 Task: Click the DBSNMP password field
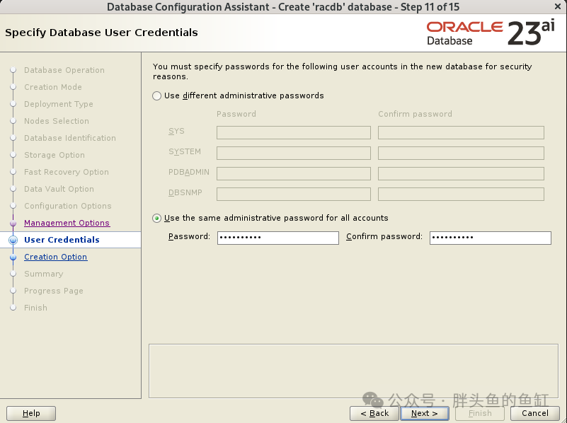(293, 194)
